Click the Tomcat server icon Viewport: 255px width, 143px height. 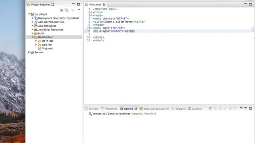90,114
